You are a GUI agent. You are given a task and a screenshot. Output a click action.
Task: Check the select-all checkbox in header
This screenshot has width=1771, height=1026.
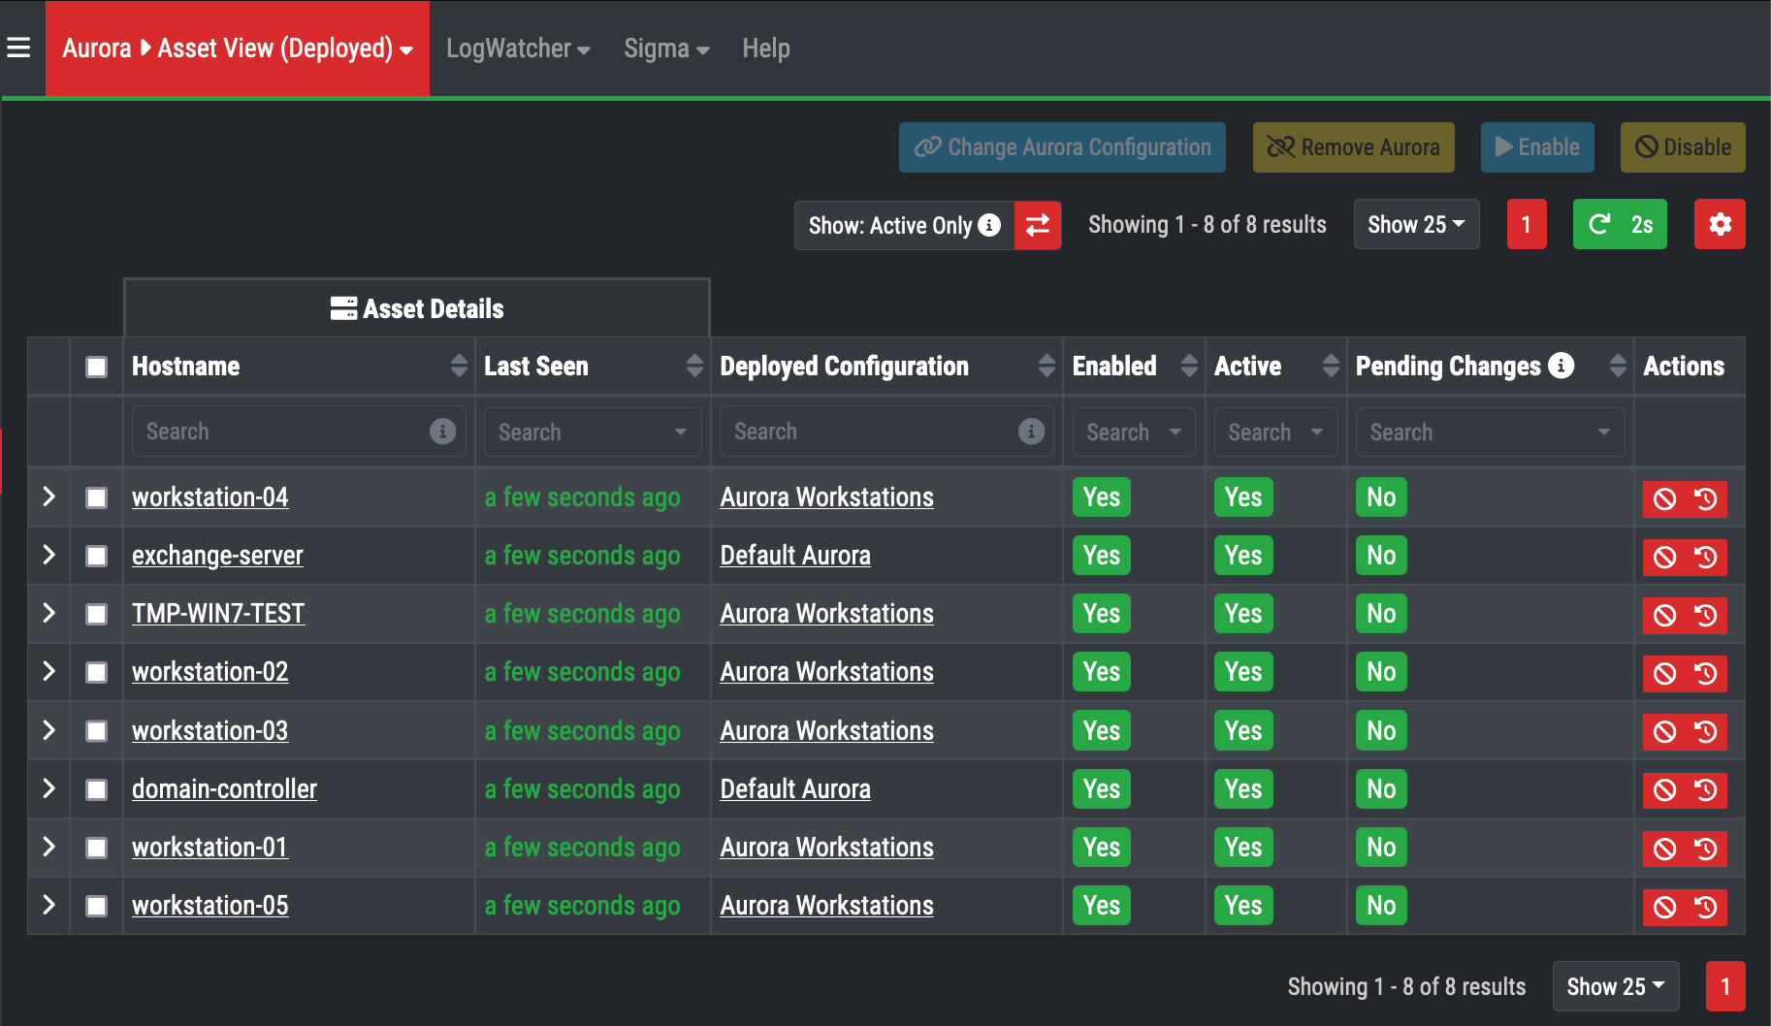click(96, 367)
